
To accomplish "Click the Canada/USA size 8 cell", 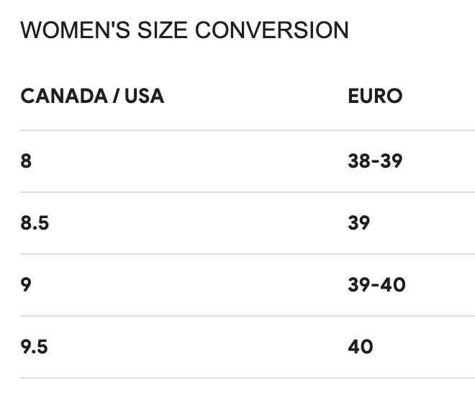I will tap(27, 161).
